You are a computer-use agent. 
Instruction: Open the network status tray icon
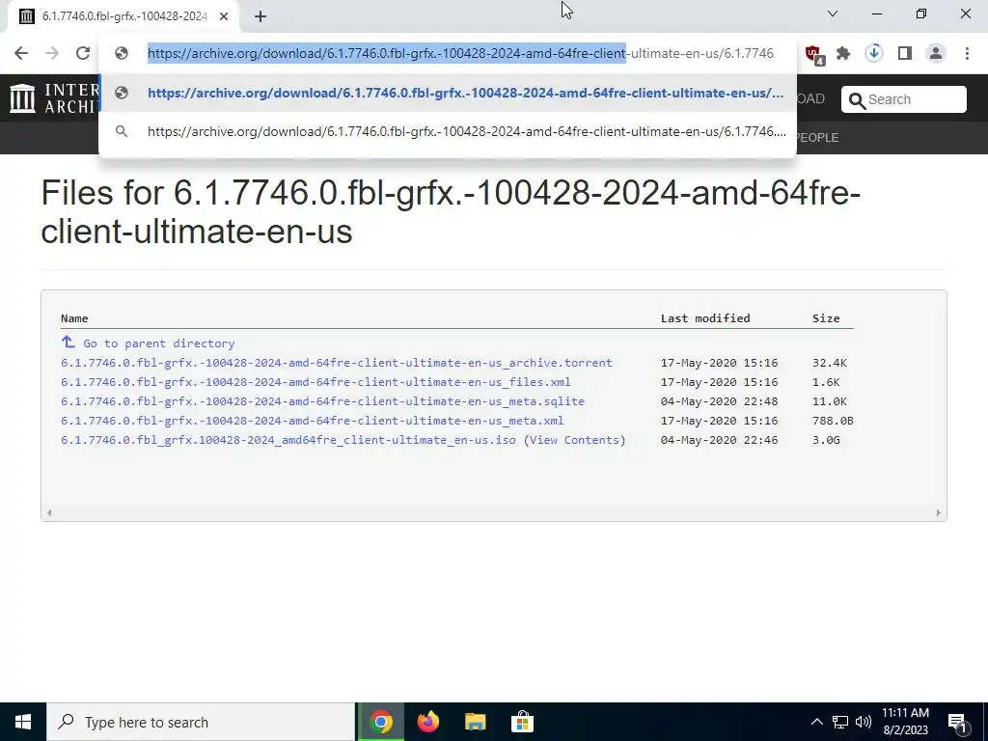coord(840,722)
